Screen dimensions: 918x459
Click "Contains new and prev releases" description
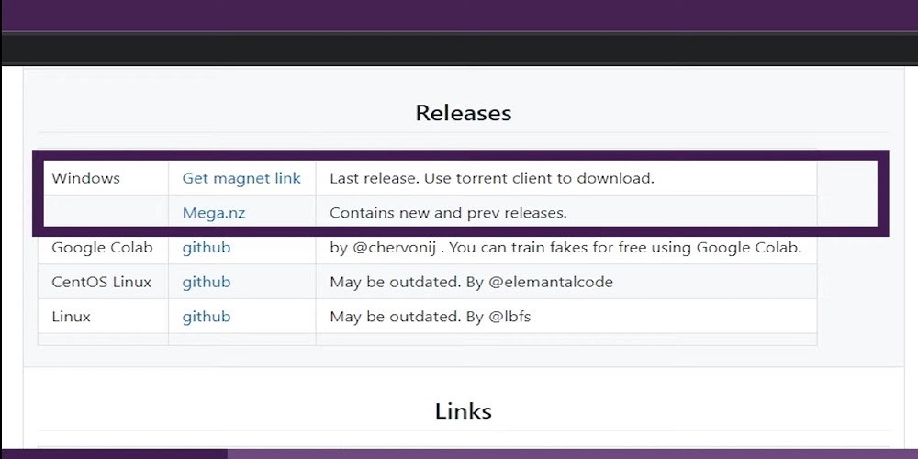448,213
